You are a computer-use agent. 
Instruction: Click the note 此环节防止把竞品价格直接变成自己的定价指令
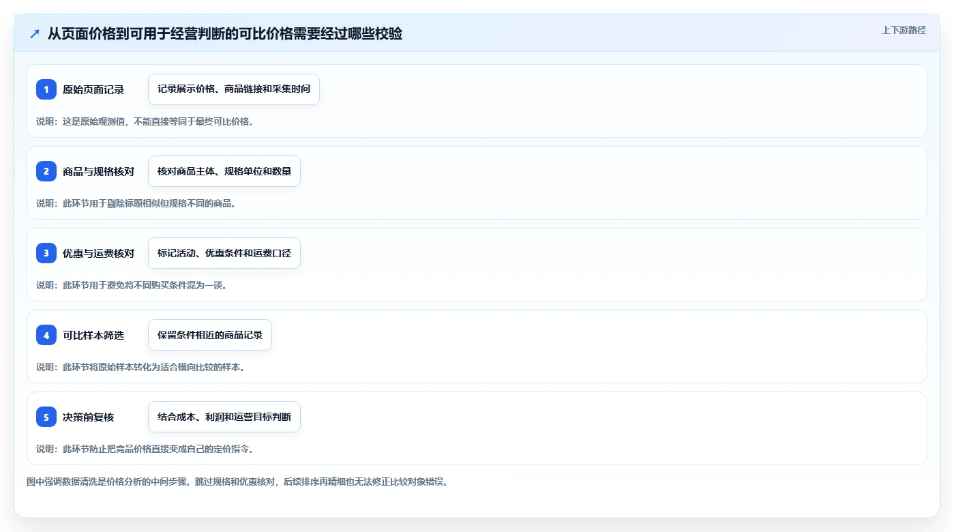coord(145,449)
